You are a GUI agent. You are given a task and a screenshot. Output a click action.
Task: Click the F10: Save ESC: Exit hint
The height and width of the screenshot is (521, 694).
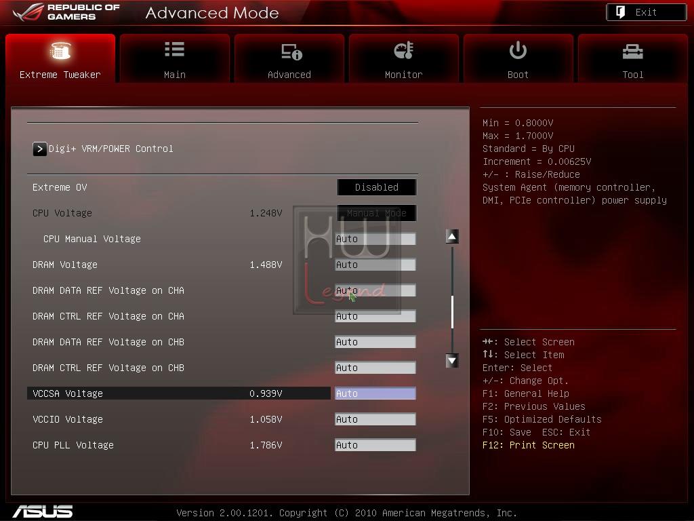click(537, 432)
